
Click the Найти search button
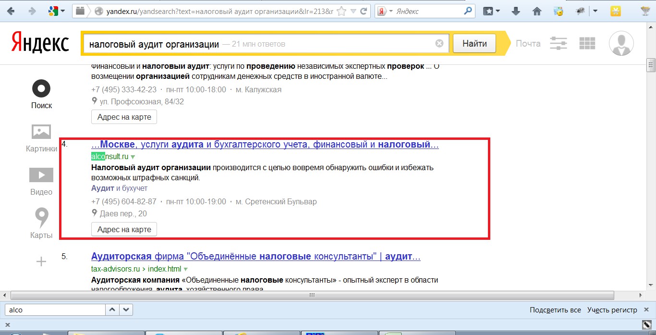[x=474, y=44]
